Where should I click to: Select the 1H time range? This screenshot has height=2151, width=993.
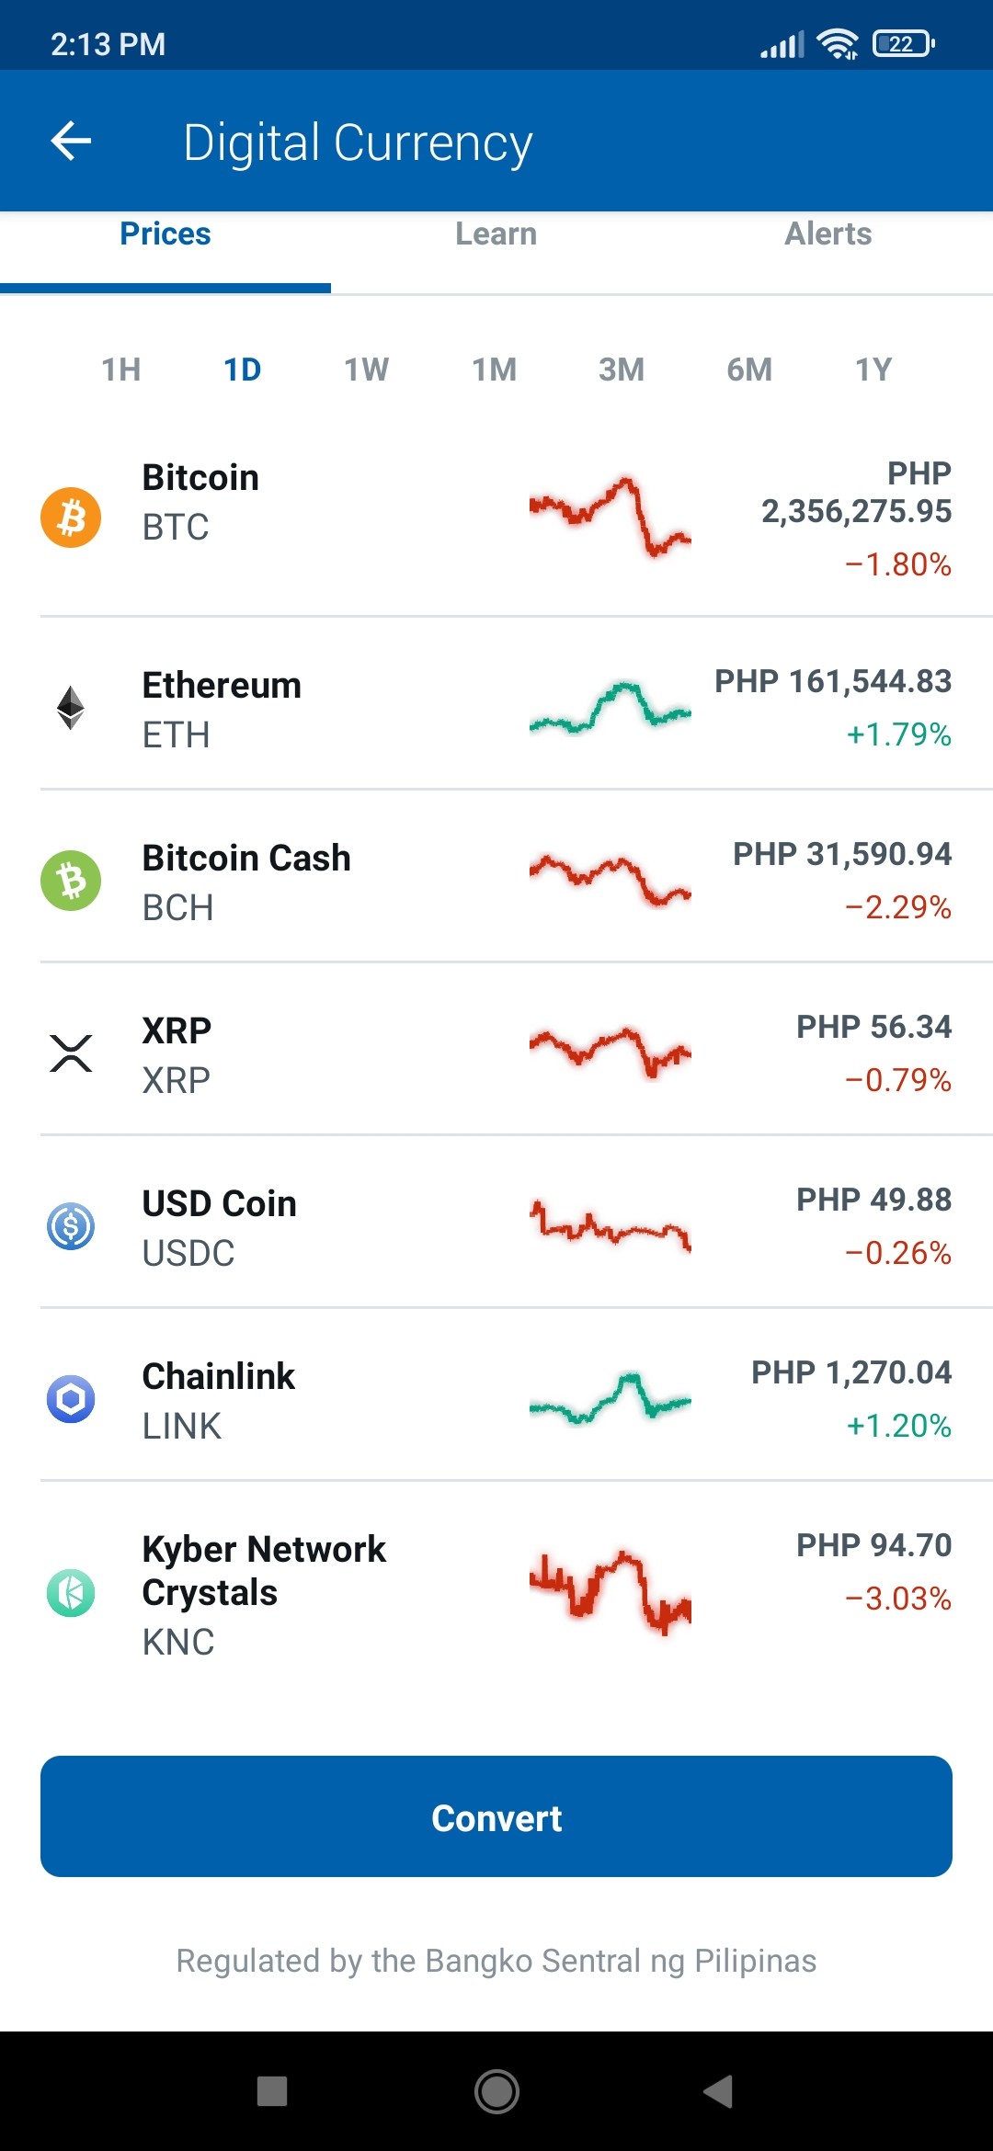pyautogui.click(x=120, y=370)
